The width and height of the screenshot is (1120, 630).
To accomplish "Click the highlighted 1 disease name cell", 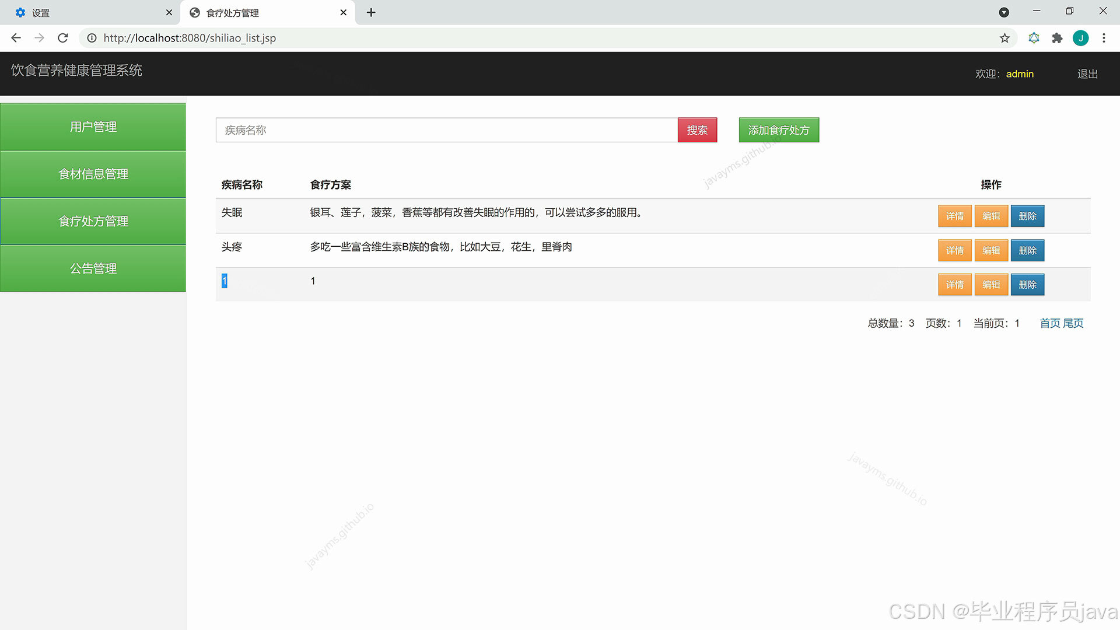I will point(224,281).
